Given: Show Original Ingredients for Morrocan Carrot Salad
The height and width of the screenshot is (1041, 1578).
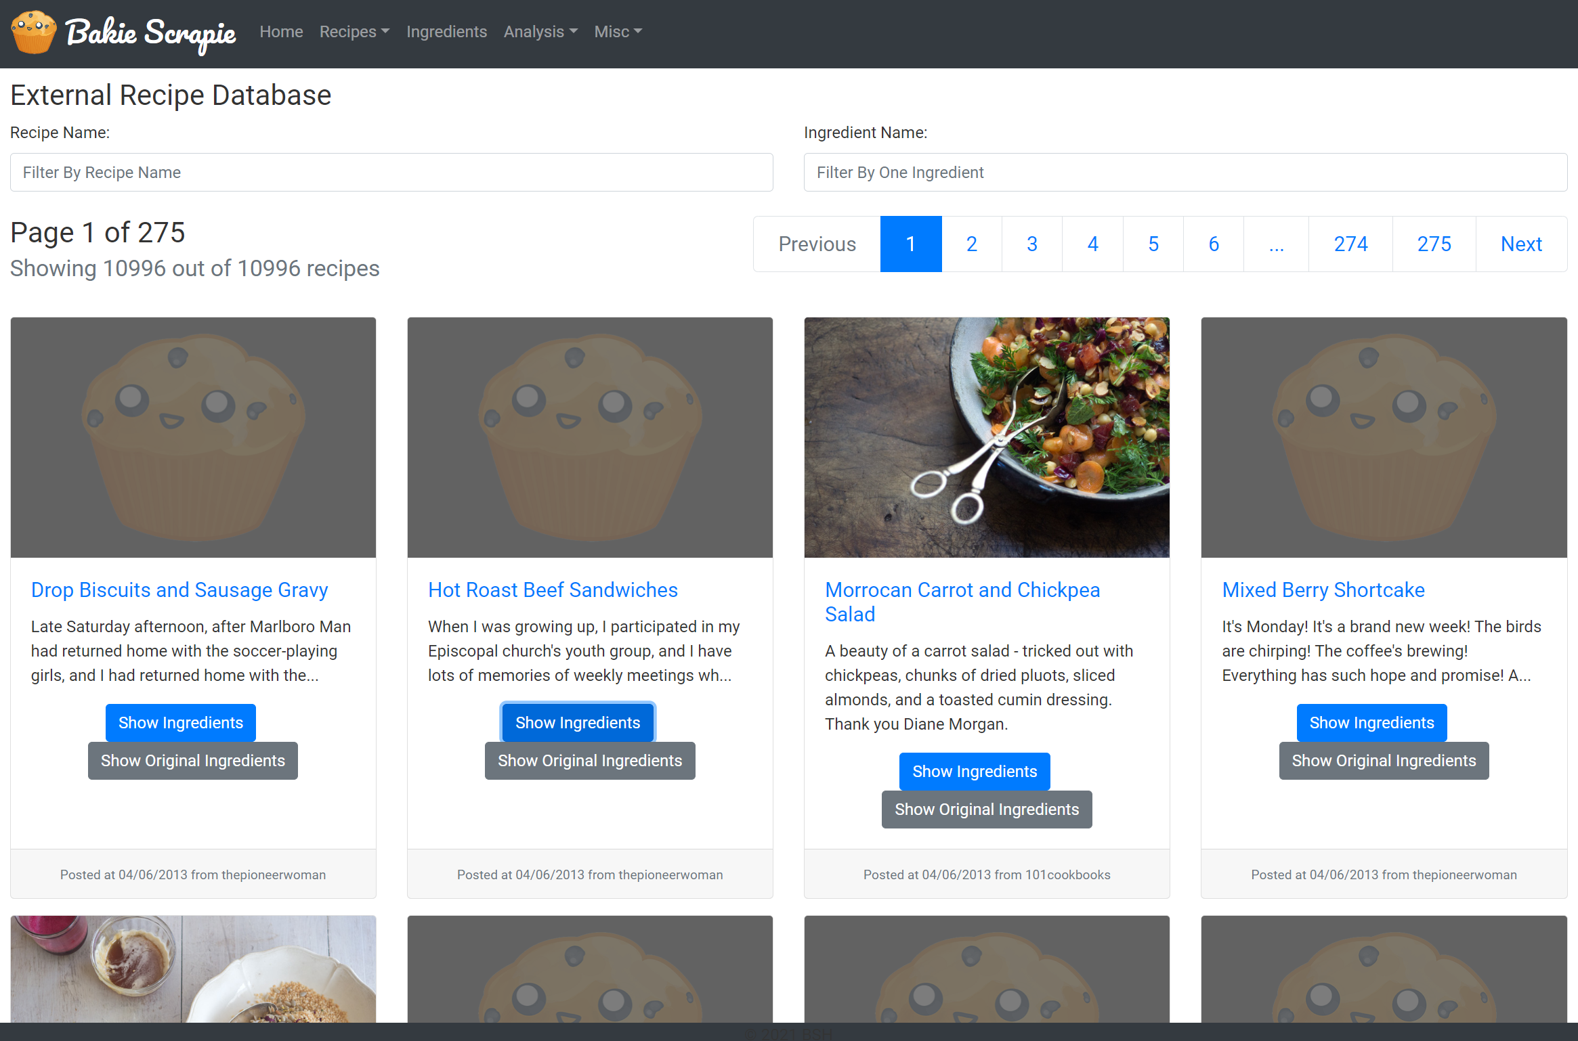Looking at the screenshot, I should pyautogui.click(x=986, y=810).
